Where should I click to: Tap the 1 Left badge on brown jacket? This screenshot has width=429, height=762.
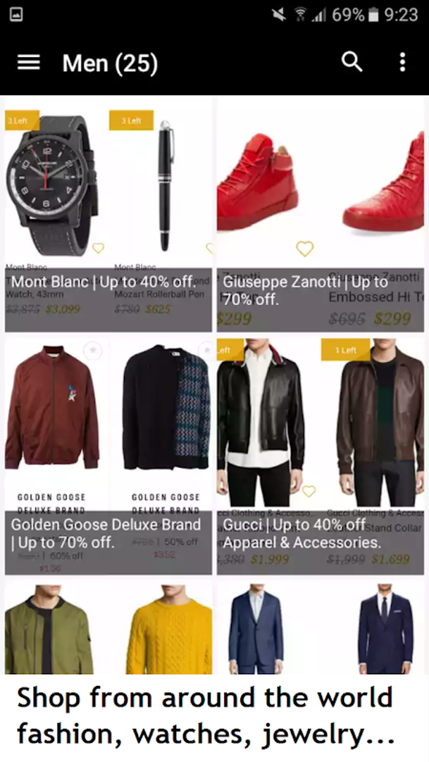click(x=346, y=350)
